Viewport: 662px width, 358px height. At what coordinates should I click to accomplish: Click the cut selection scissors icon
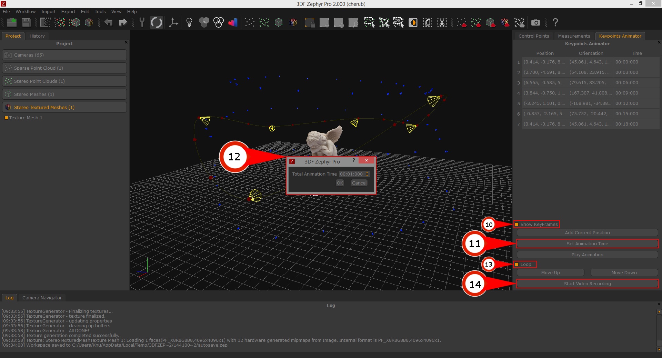point(442,23)
